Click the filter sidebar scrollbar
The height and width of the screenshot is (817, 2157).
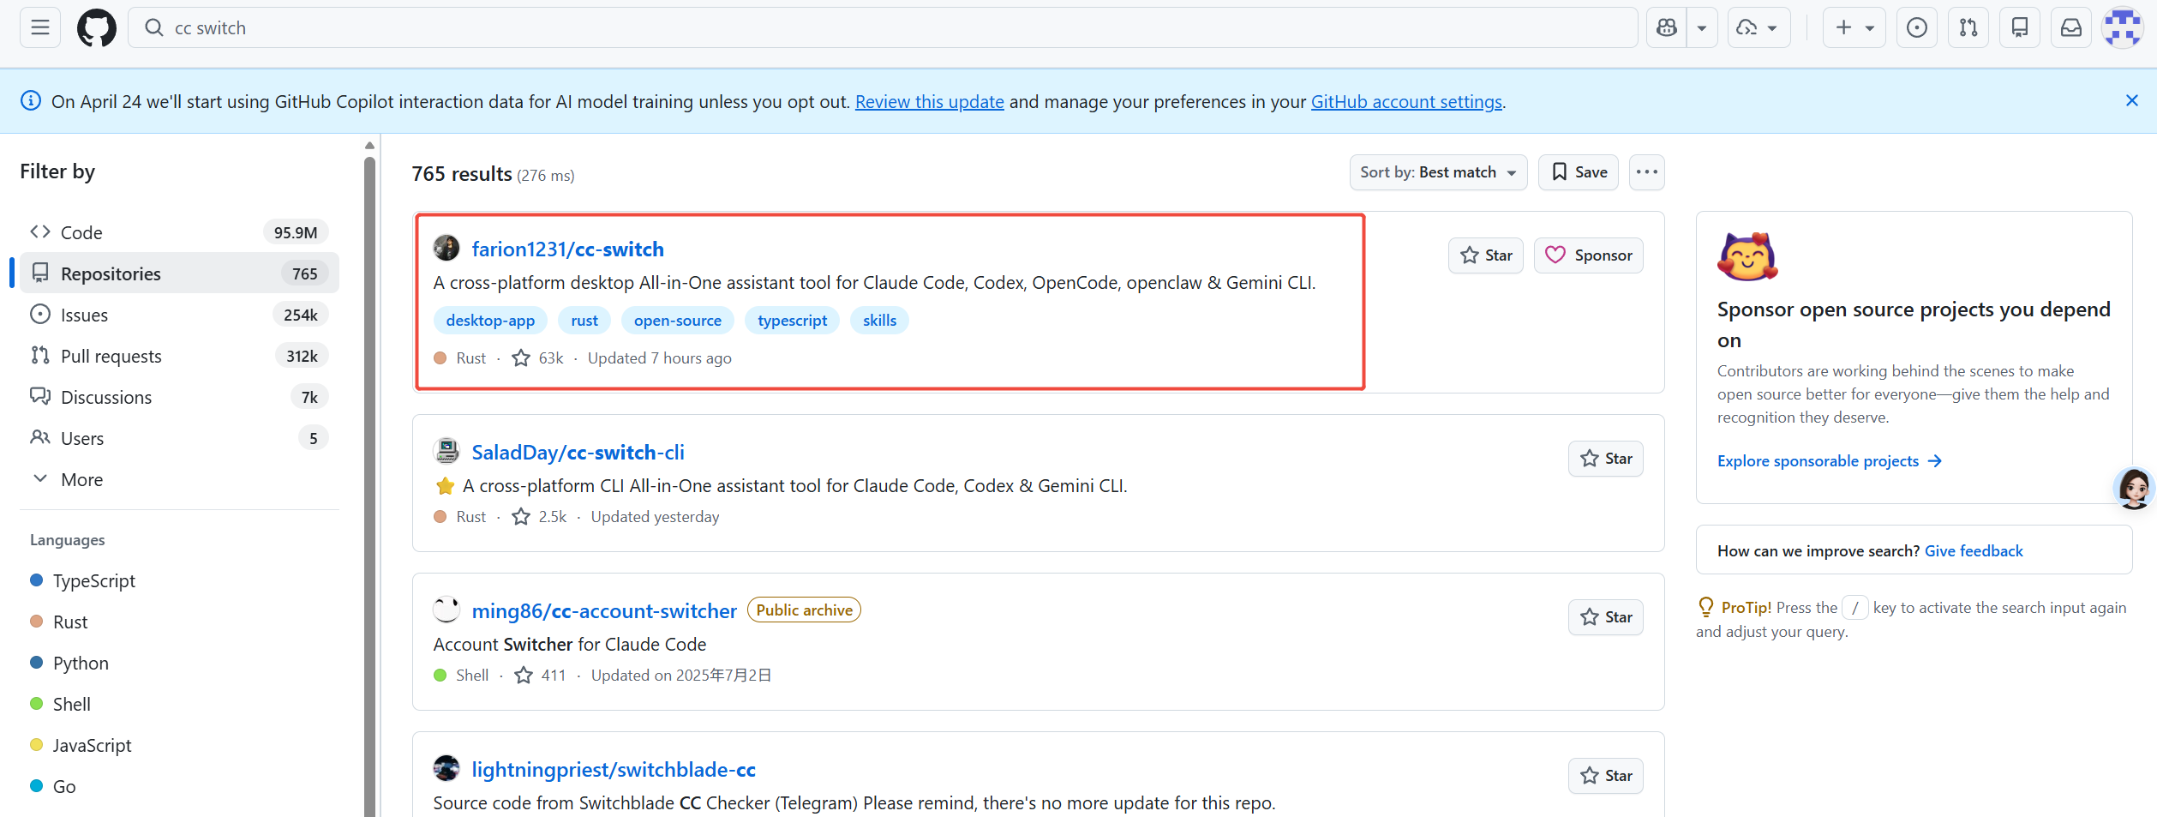pos(369,487)
